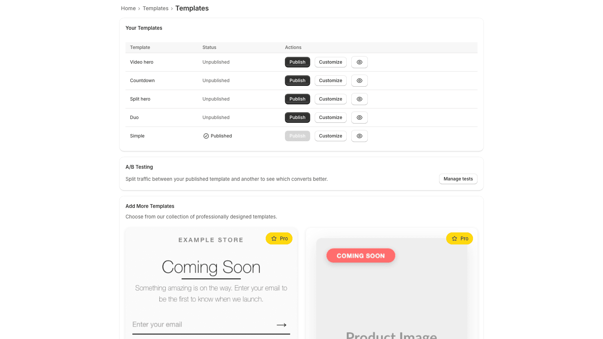Screen dimensions: 603x339
Task: Click the Template column header
Action: [140, 47]
